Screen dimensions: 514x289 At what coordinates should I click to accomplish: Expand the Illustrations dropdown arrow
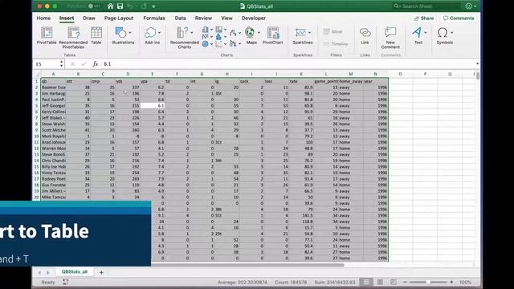pos(130,32)
